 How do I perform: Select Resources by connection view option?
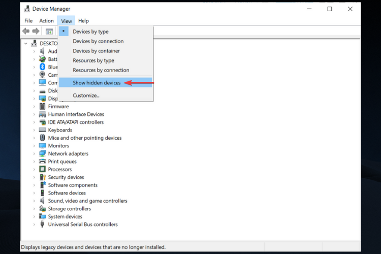[106, 70]
